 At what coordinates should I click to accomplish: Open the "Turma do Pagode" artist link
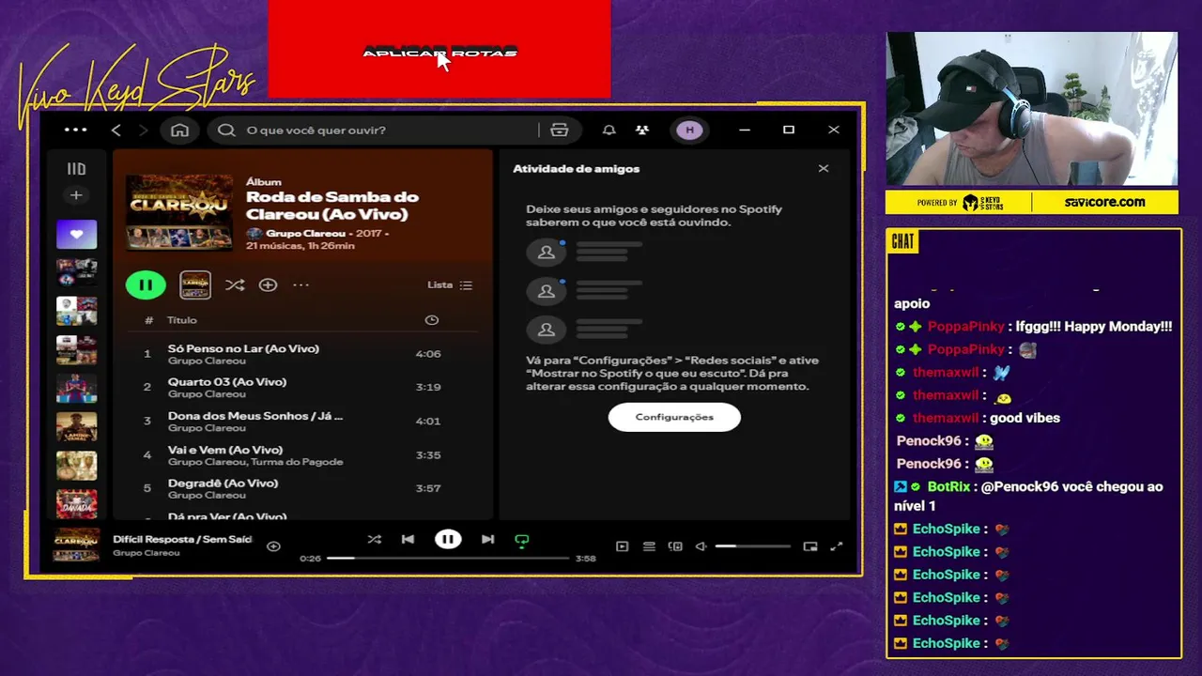point(299,462)
